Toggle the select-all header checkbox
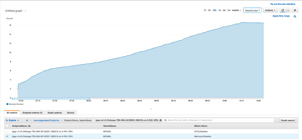The image size is (302, 140). (x=7, y=126)
